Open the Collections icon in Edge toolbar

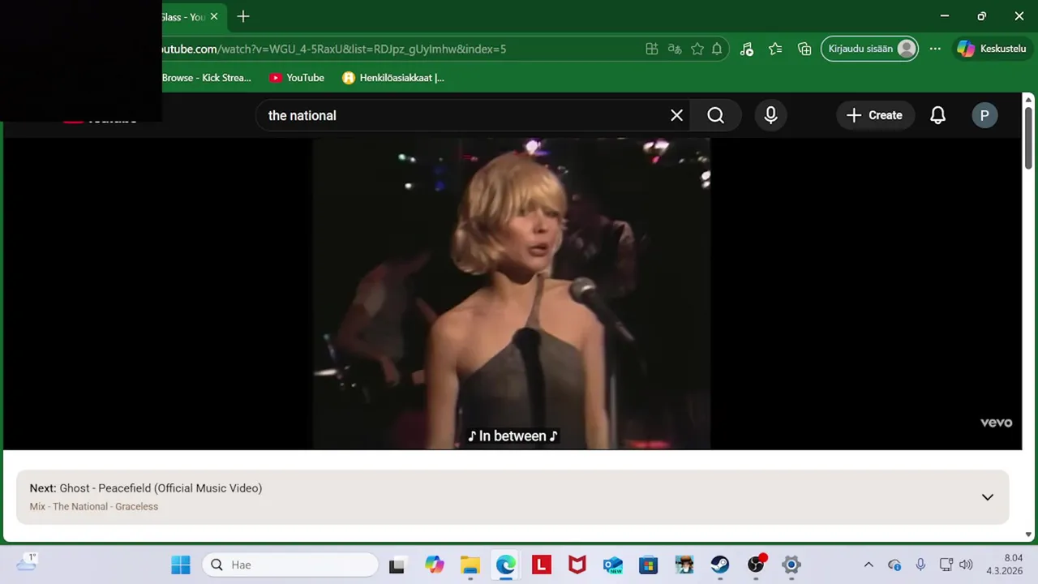pos(804,49)
